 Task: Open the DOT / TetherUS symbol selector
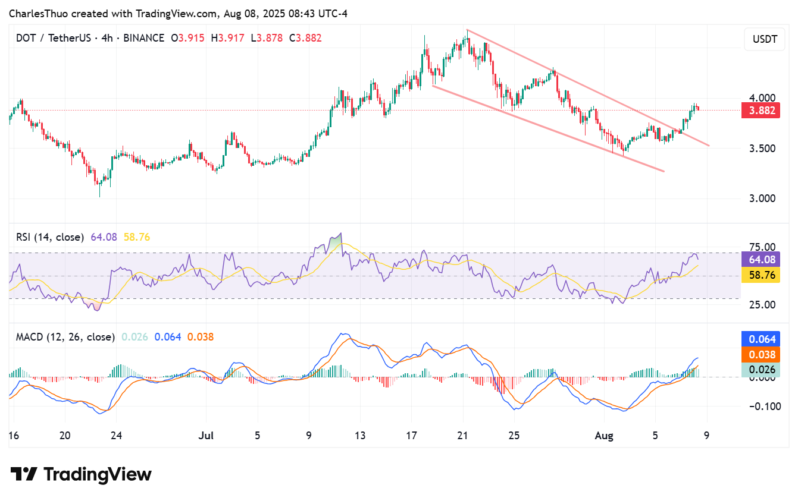pyautogui.click(x=54, y=37)
